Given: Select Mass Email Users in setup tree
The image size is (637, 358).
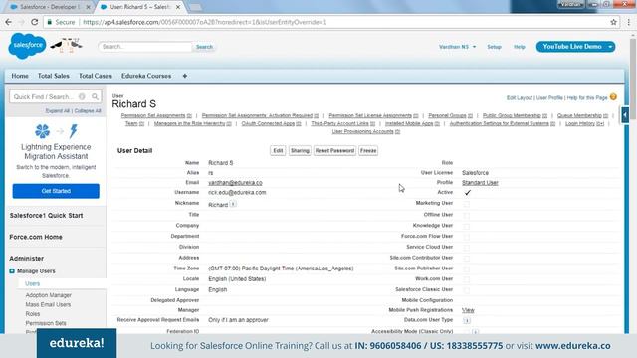Looking at the screenshot, I should point(48,304).
